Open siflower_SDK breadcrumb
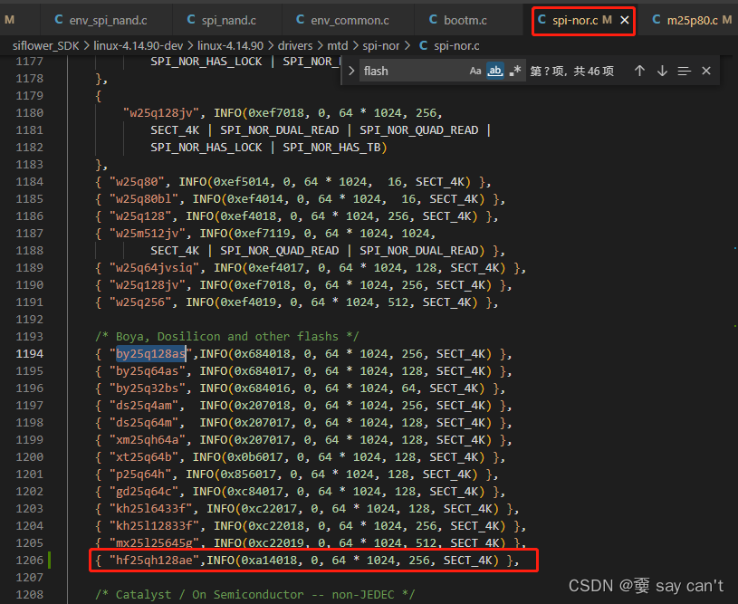 pos(45,45)
